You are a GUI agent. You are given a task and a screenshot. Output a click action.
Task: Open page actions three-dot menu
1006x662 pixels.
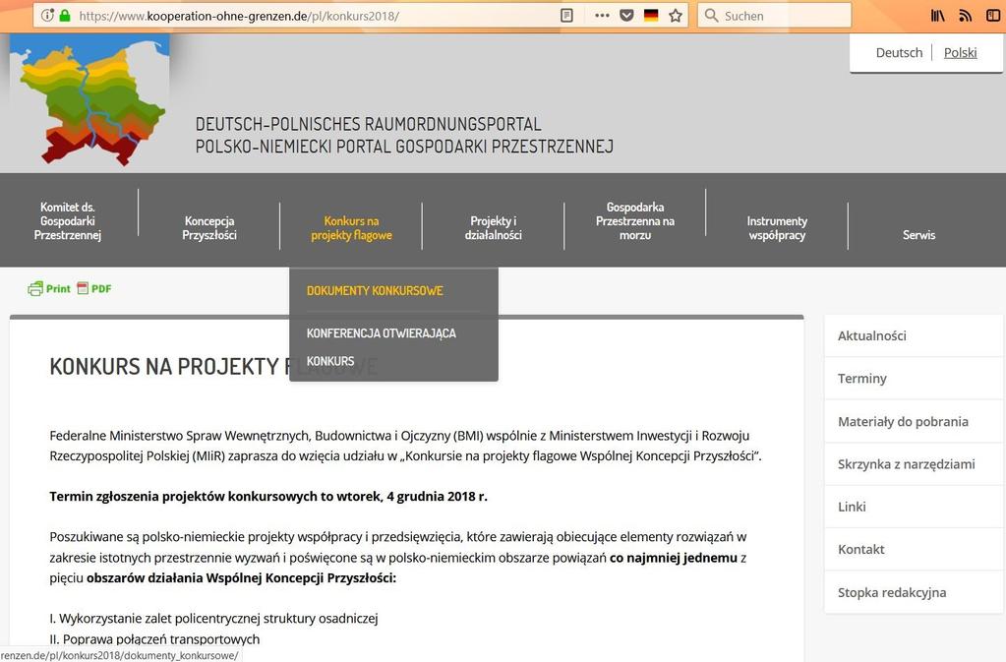pos(602,16)
